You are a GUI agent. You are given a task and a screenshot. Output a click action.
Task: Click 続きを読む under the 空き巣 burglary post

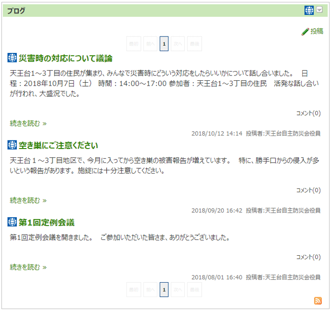point(28,200)
